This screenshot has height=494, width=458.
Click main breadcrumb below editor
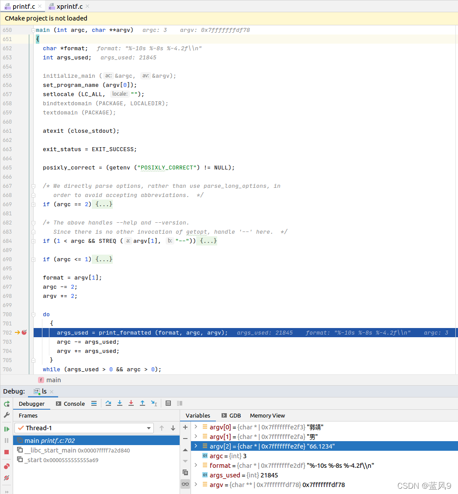pyautogui.click(x=50, y=380)
